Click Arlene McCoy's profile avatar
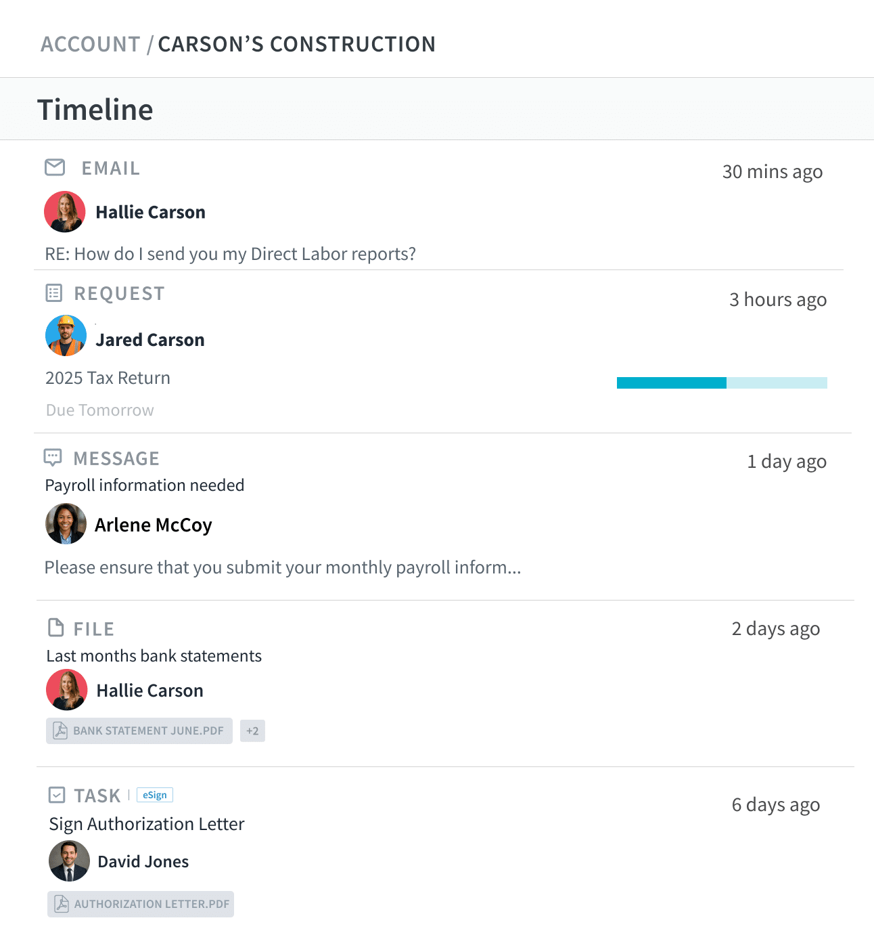This screenshot has width=874, height=935. click(66, 524)
